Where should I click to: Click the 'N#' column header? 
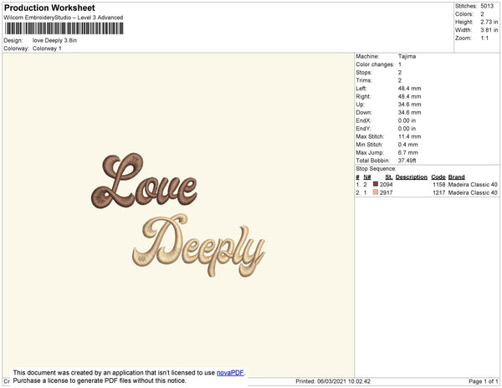coord(367,177)
